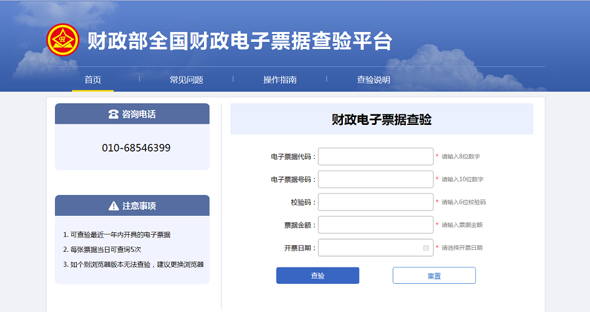Open the calendar icon in 开票日期 field
590x312 pixels.
(x=425, y=248)
